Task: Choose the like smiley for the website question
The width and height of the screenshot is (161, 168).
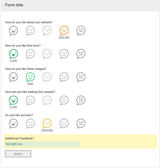Action: pyautogui.click(x=30, y=31)
